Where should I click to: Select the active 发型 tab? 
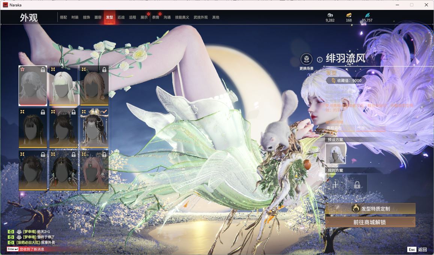110,17
